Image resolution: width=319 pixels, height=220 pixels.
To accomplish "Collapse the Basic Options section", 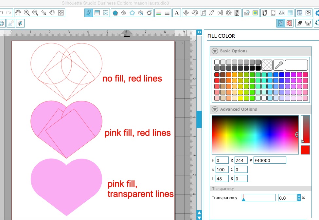I will coord(215,51).
